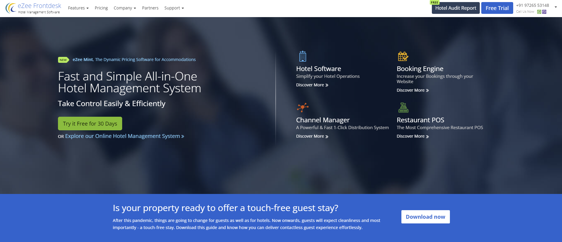Discover More under Restaurant POS
This screenshot has height=242, width=562.
pyautogui.click(x=413, y=136)
